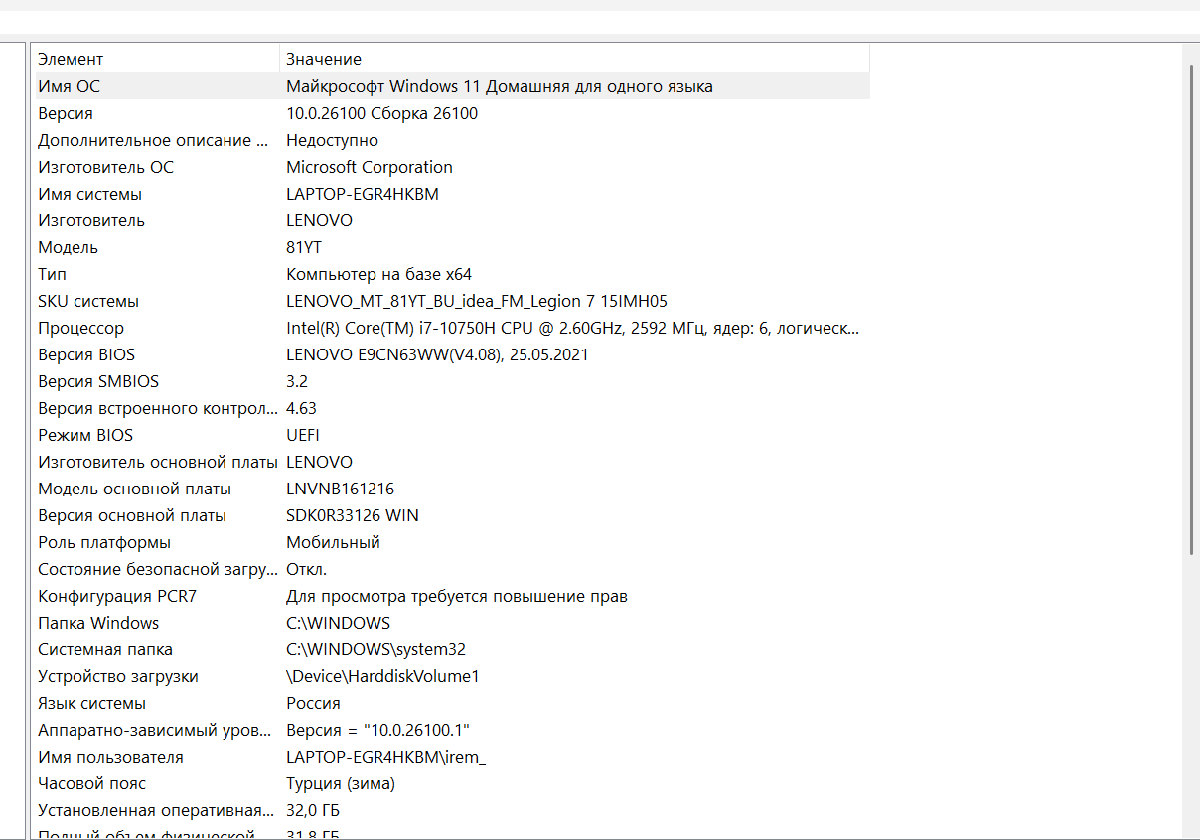Select the Microsoft Corporation value

pos(370,167)
